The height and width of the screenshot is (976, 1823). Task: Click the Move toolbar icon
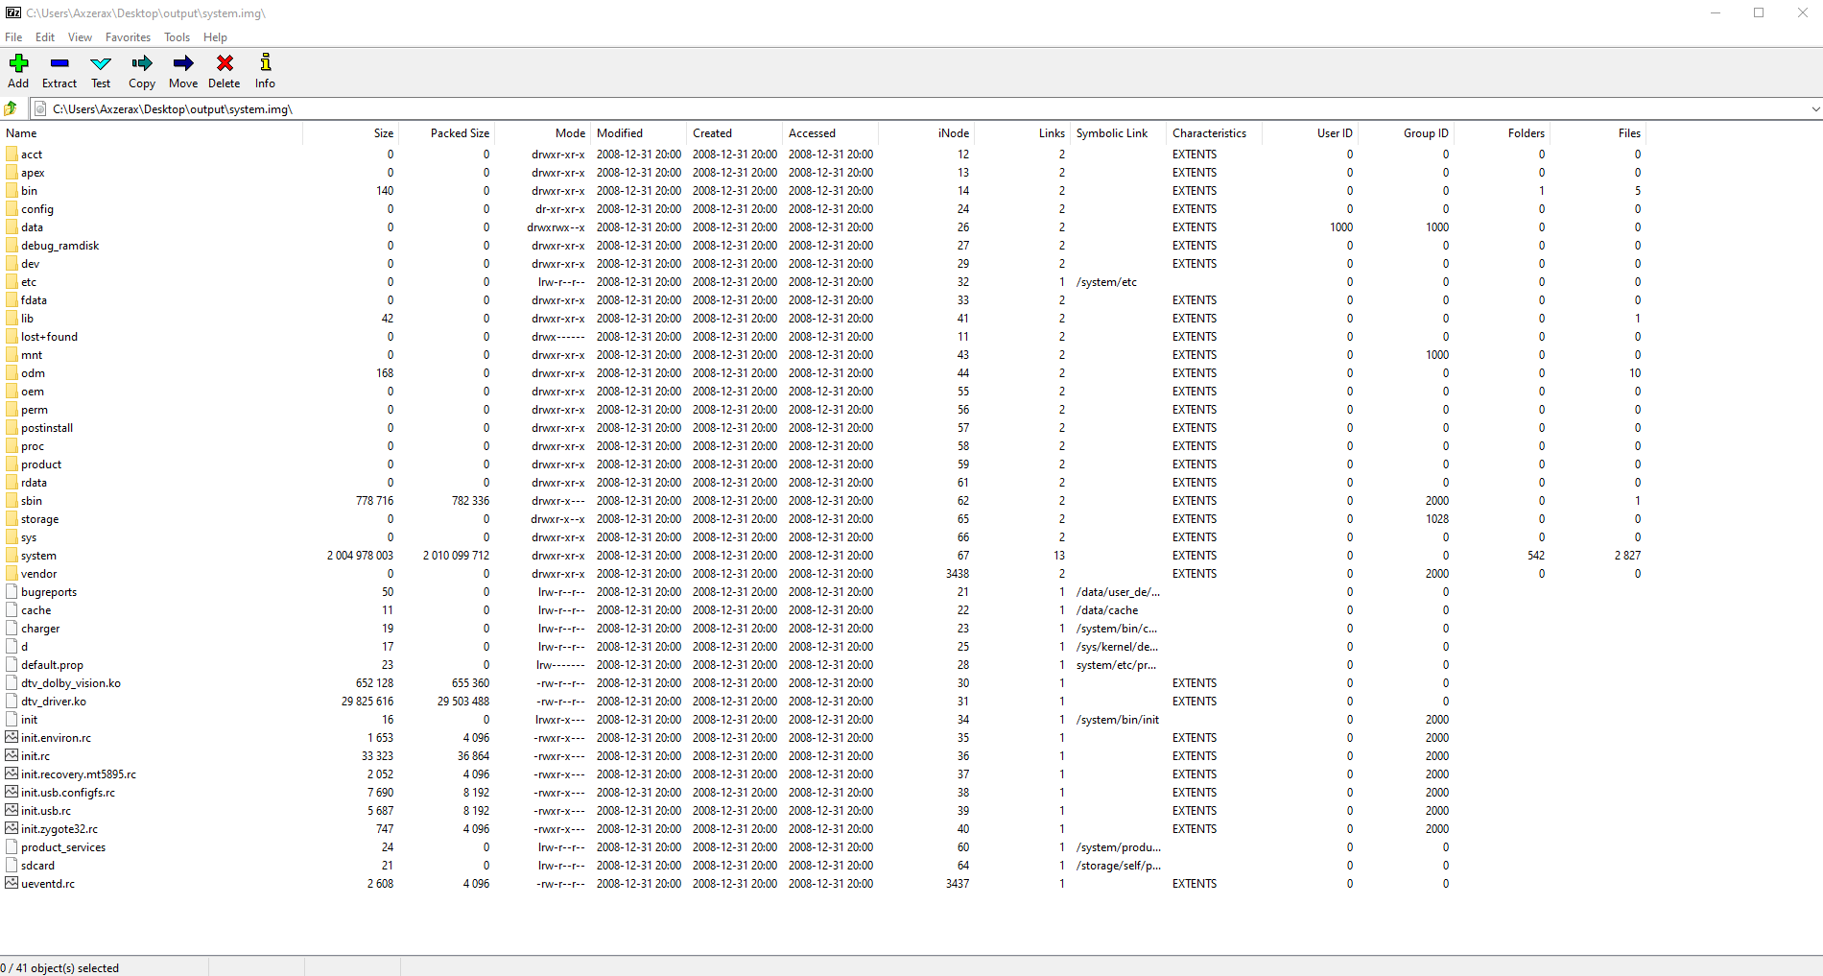point(183,63)
